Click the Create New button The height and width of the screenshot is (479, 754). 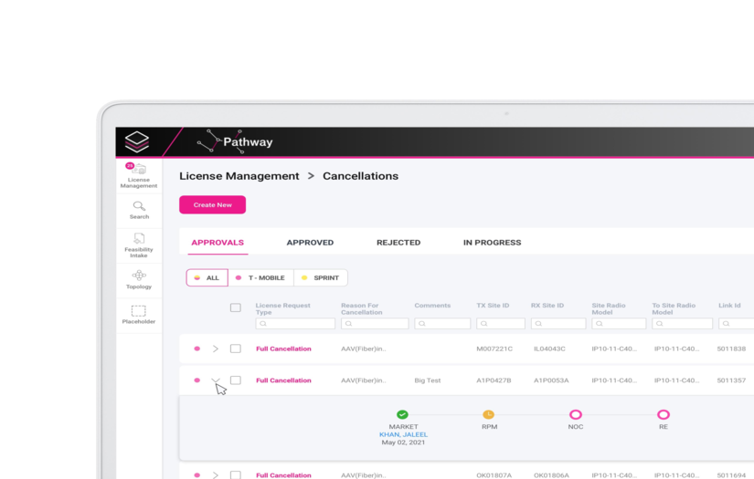(213, 204)
